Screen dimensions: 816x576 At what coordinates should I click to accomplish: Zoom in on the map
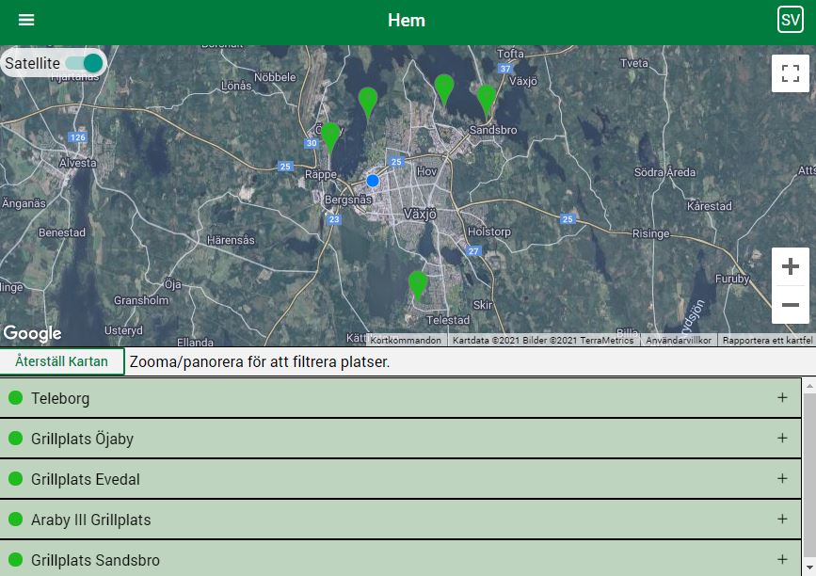[790, 266]
